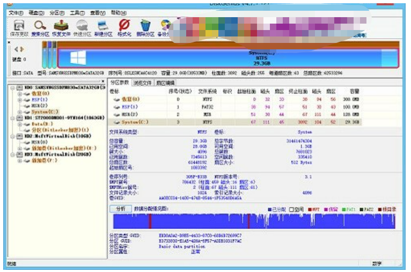Open the 文件(F) File menu
The image size is (411, 272).
coord(16,12)
